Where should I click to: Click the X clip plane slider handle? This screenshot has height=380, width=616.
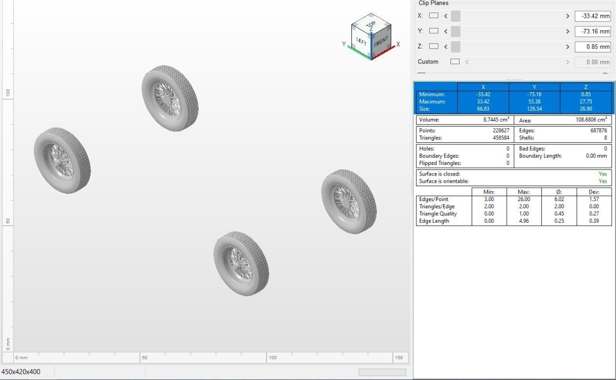pyautogui.click(x=456, y=16)
